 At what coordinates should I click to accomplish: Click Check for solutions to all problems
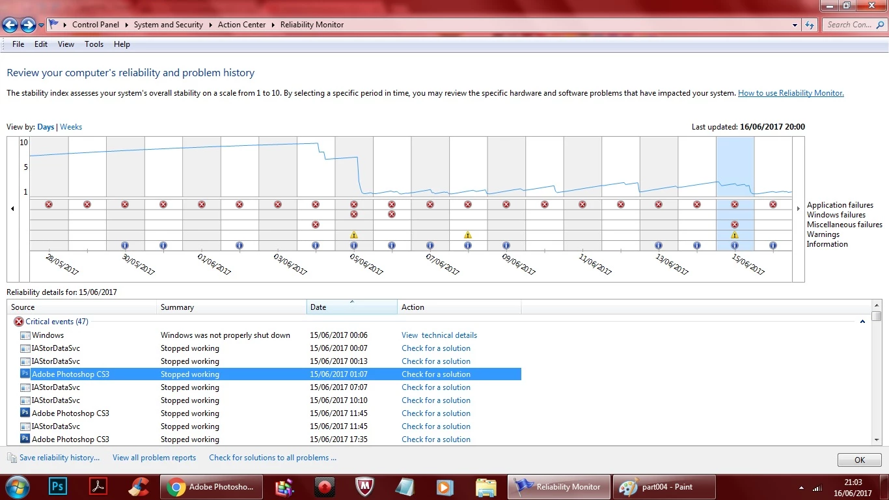tap(273, 458)
